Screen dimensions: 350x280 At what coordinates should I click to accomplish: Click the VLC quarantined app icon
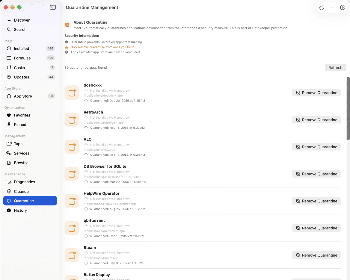72,147
